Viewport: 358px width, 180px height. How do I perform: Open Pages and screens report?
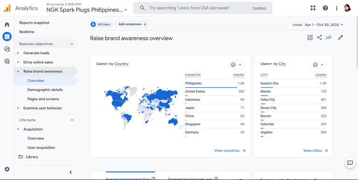[x=43, y=99]
